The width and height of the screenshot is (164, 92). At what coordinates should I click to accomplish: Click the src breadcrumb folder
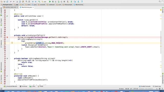tap(22, 5)
